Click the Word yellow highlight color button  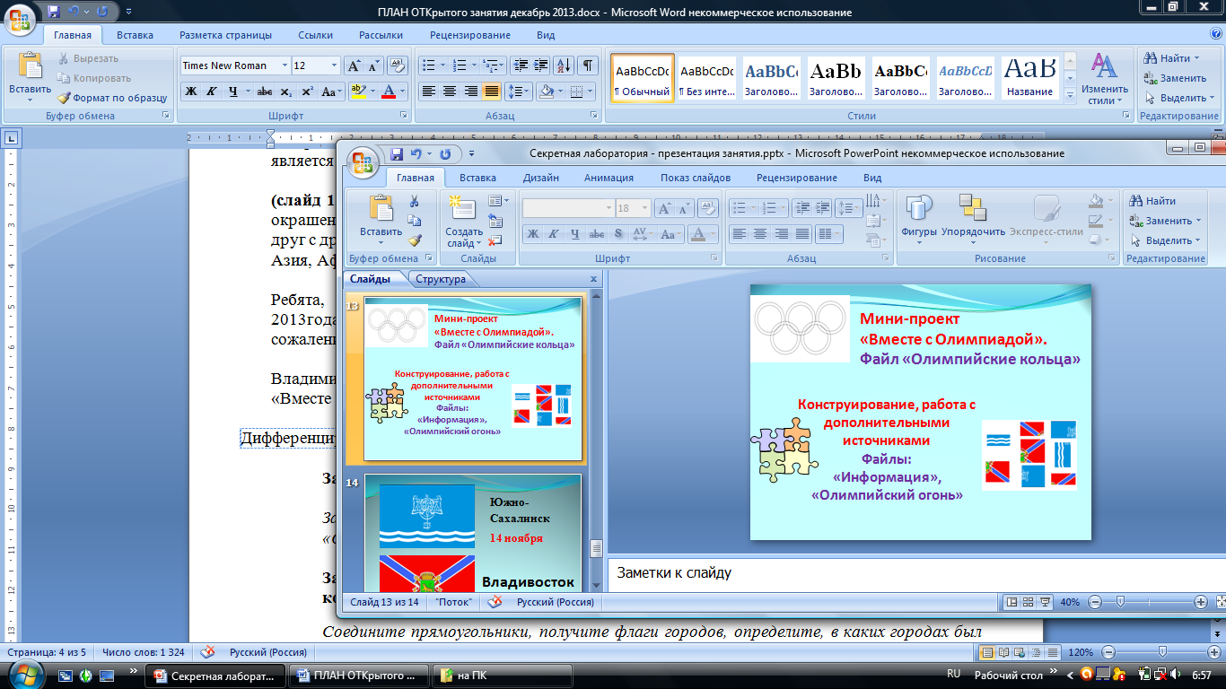358,92
